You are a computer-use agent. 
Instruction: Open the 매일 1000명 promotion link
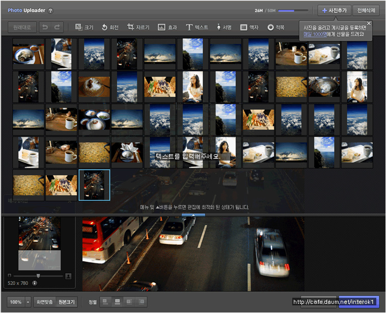315,34
